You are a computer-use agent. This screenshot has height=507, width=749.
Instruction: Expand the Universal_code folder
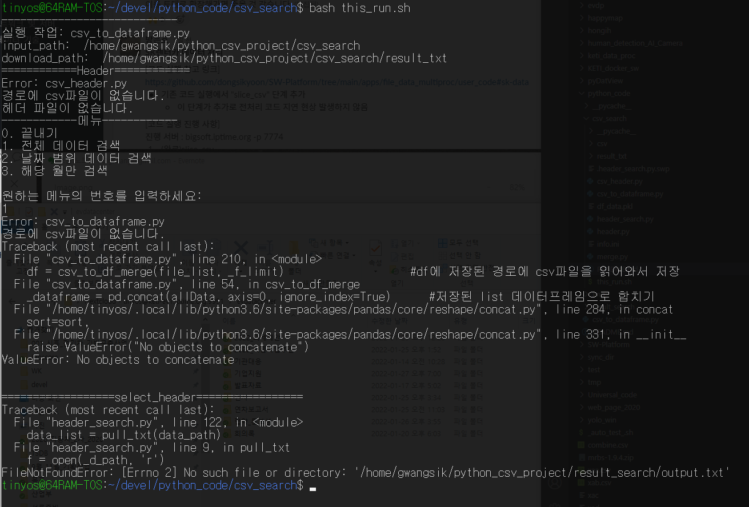(x=582, y=395)
